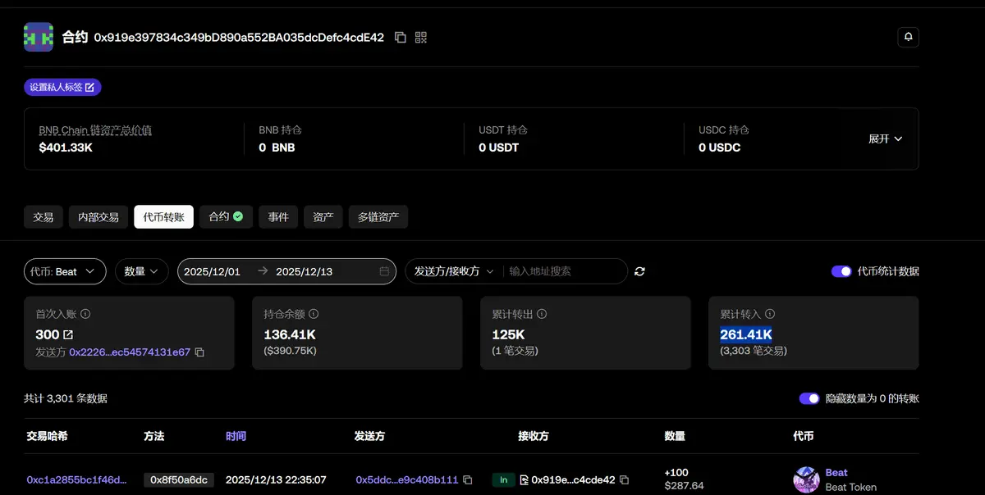The image size is (985, 495).
Task: Click the green In direction badge
Action: click(x=503, y=479)
